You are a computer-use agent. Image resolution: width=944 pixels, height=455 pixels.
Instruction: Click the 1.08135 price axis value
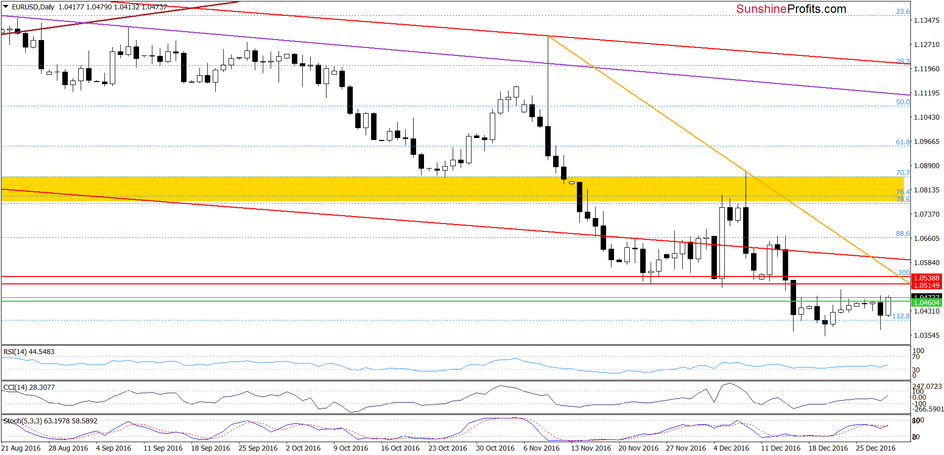click(x=927, y=190)
